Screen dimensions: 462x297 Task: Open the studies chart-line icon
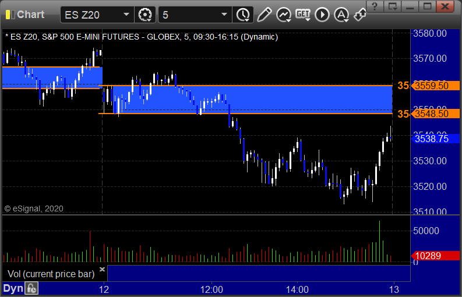(x=284, y=15)
